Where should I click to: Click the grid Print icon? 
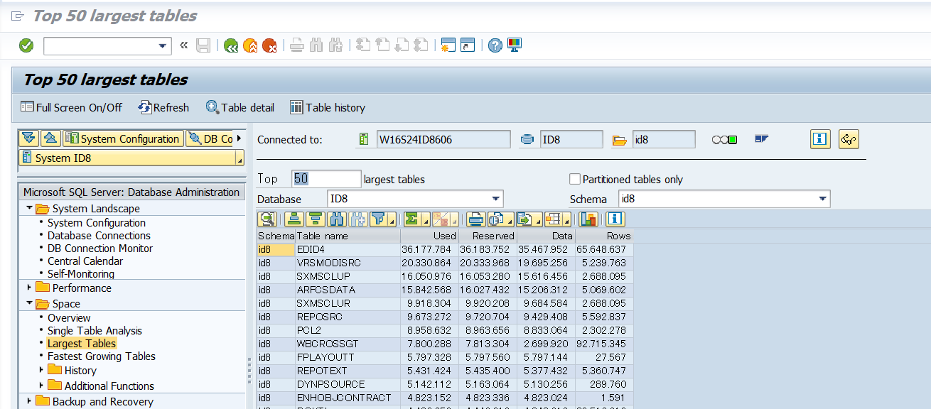(x=475, y=219)
